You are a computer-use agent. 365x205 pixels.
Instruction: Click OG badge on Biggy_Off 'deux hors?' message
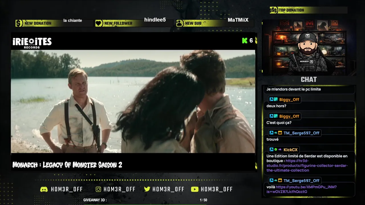pyautogui.click(x=276, y=100)
